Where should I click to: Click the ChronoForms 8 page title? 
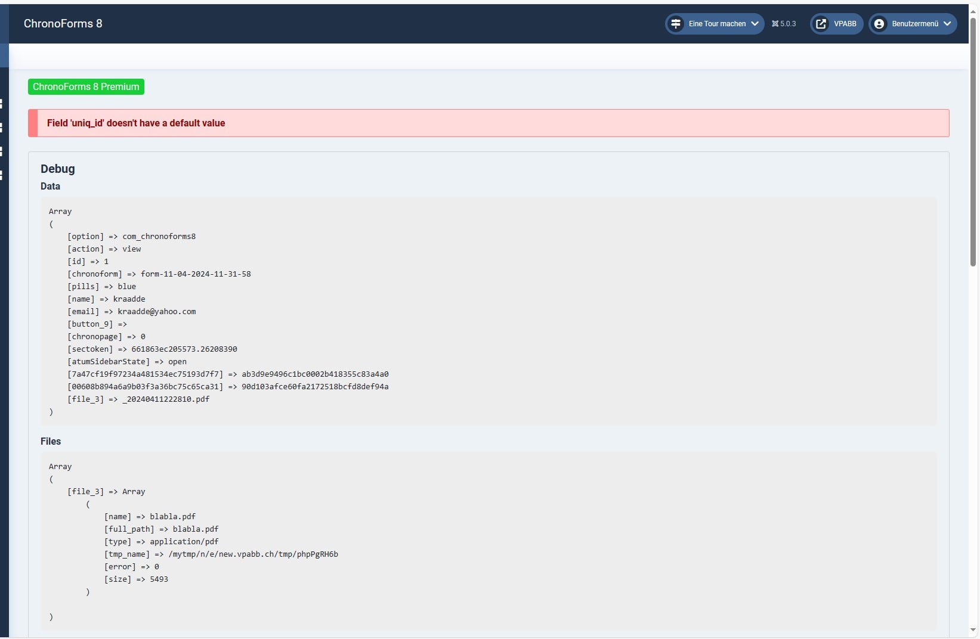(63, 24)
